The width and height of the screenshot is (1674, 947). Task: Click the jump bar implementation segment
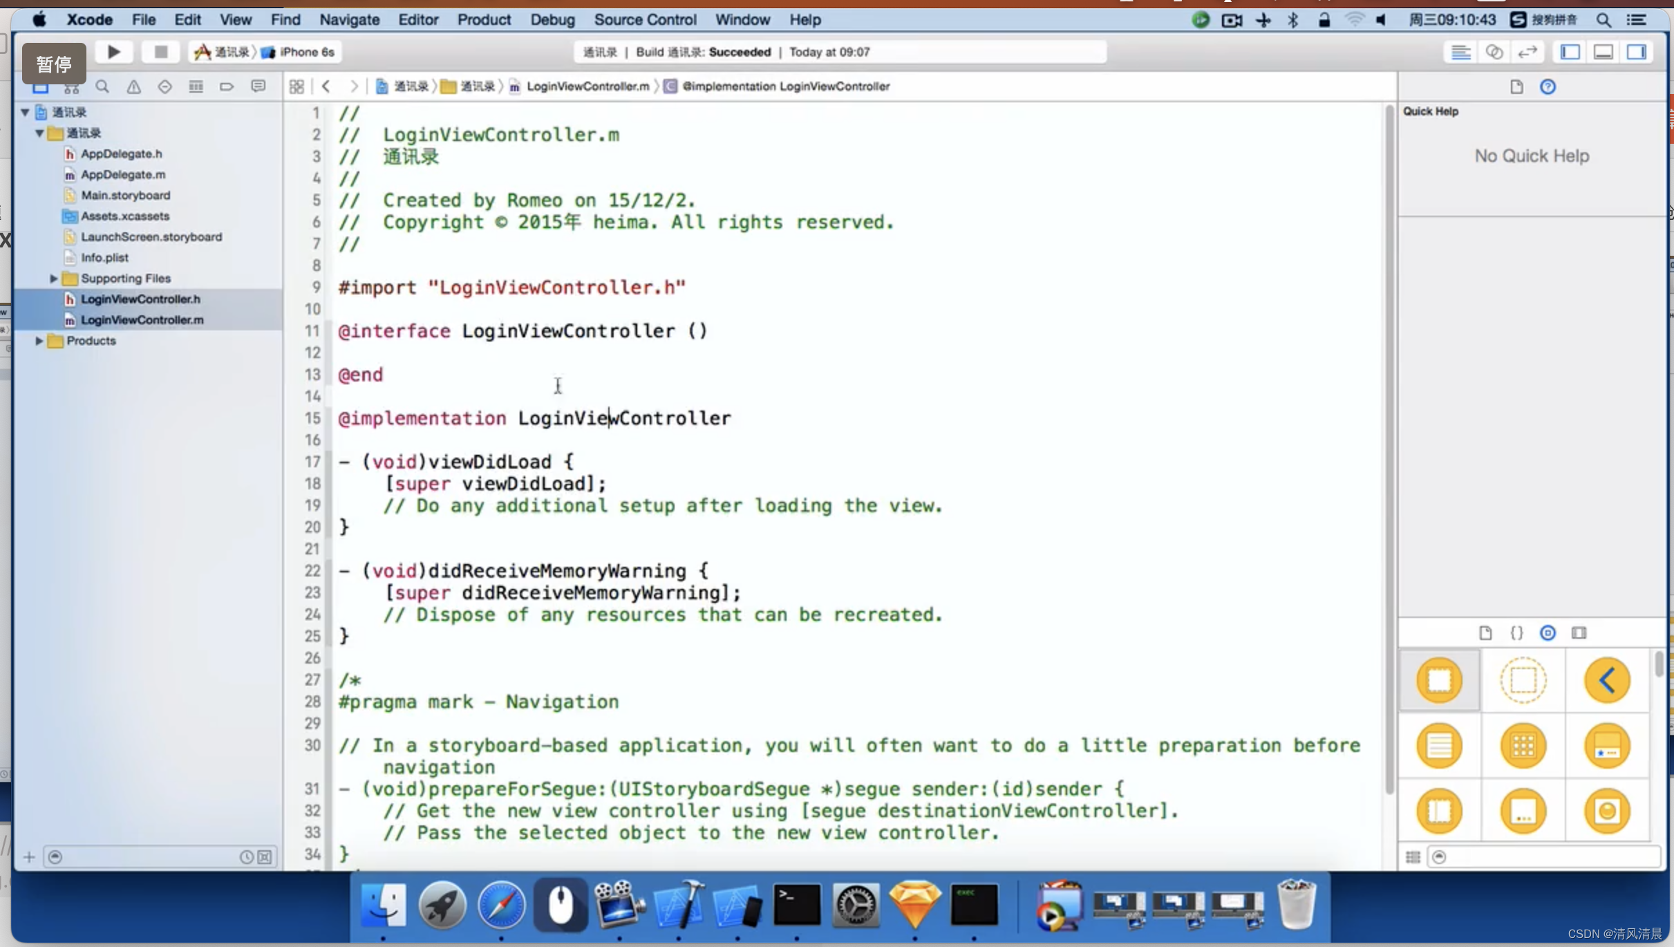coord(785,85)
